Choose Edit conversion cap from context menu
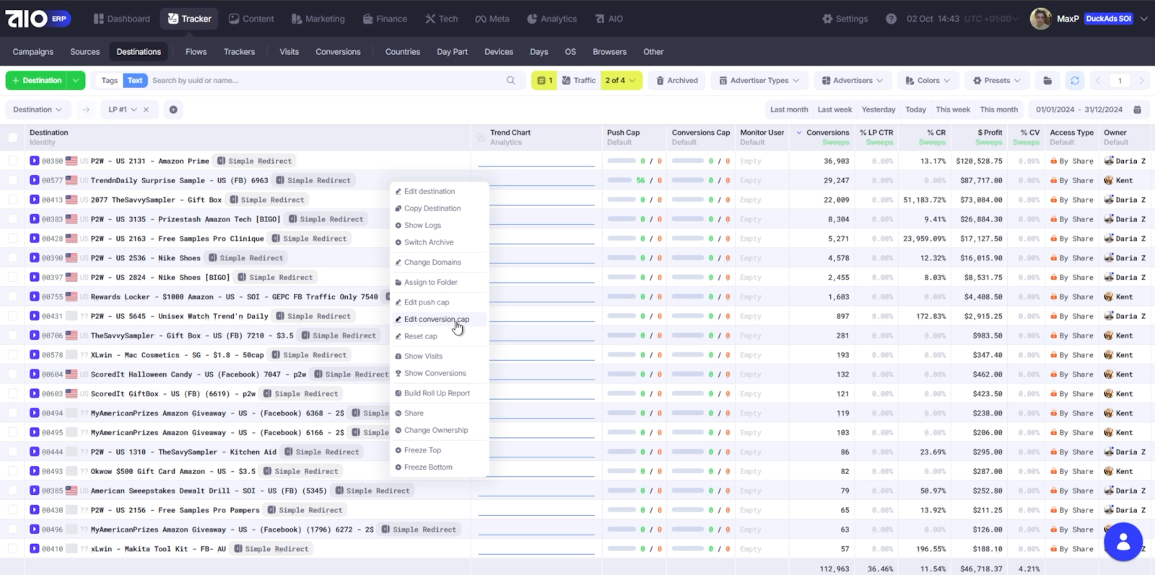1155x575 pixels. (x=436, y=319)
